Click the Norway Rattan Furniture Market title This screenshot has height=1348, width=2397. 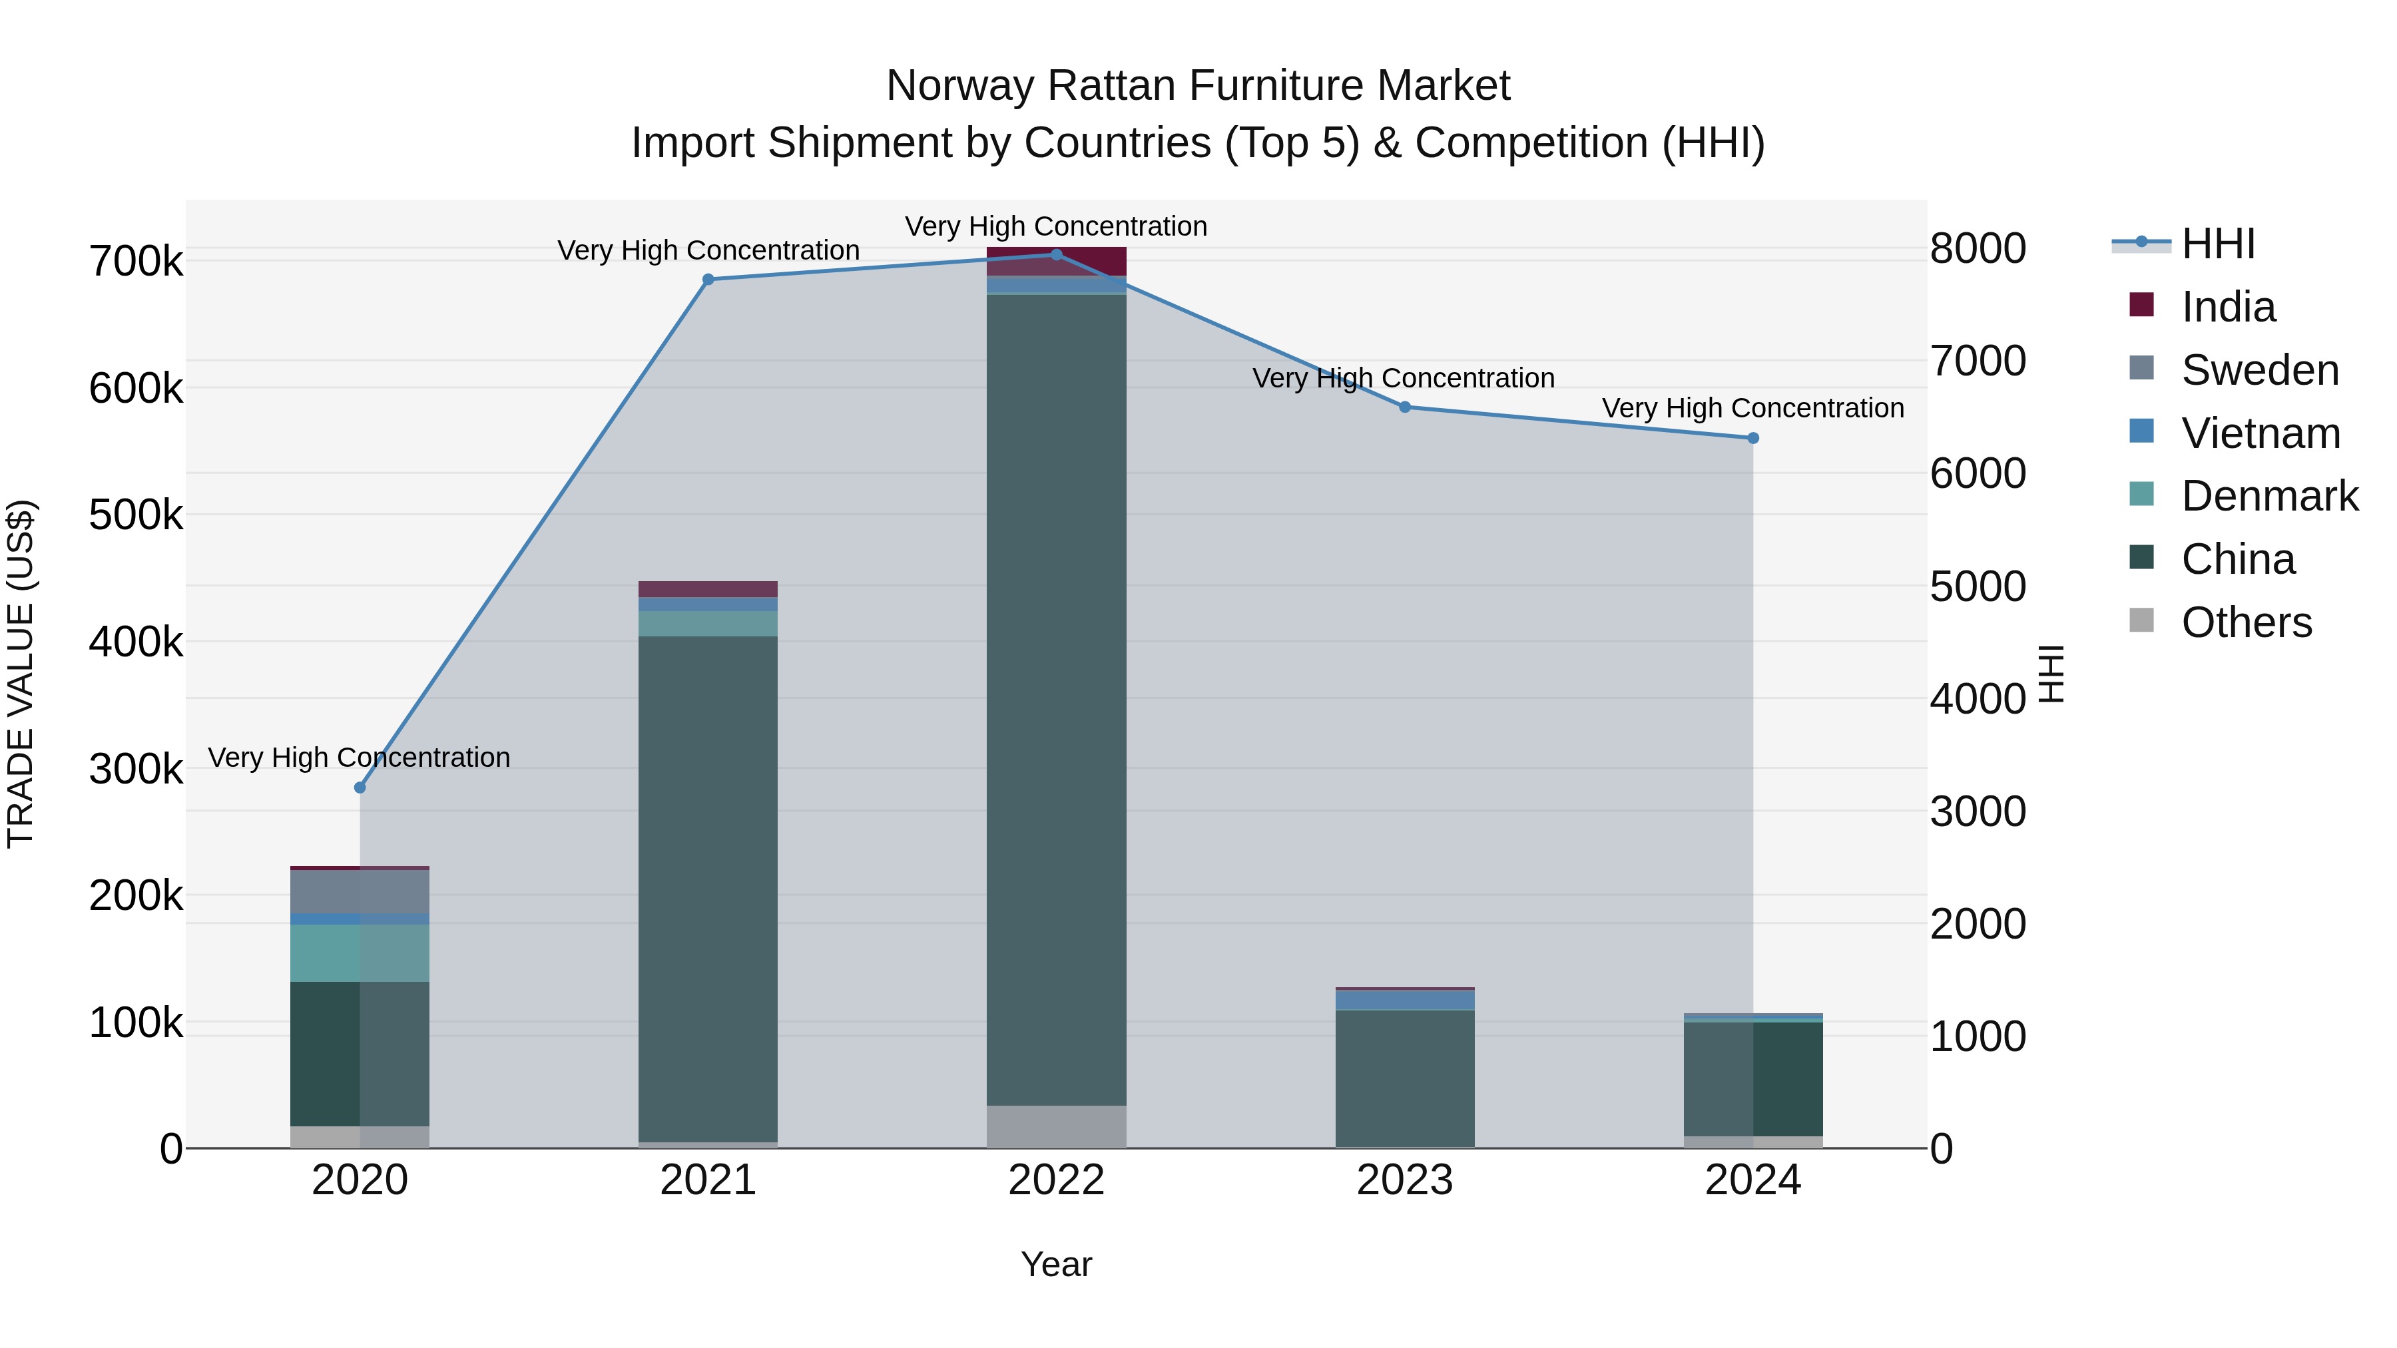click(1198, 86)
